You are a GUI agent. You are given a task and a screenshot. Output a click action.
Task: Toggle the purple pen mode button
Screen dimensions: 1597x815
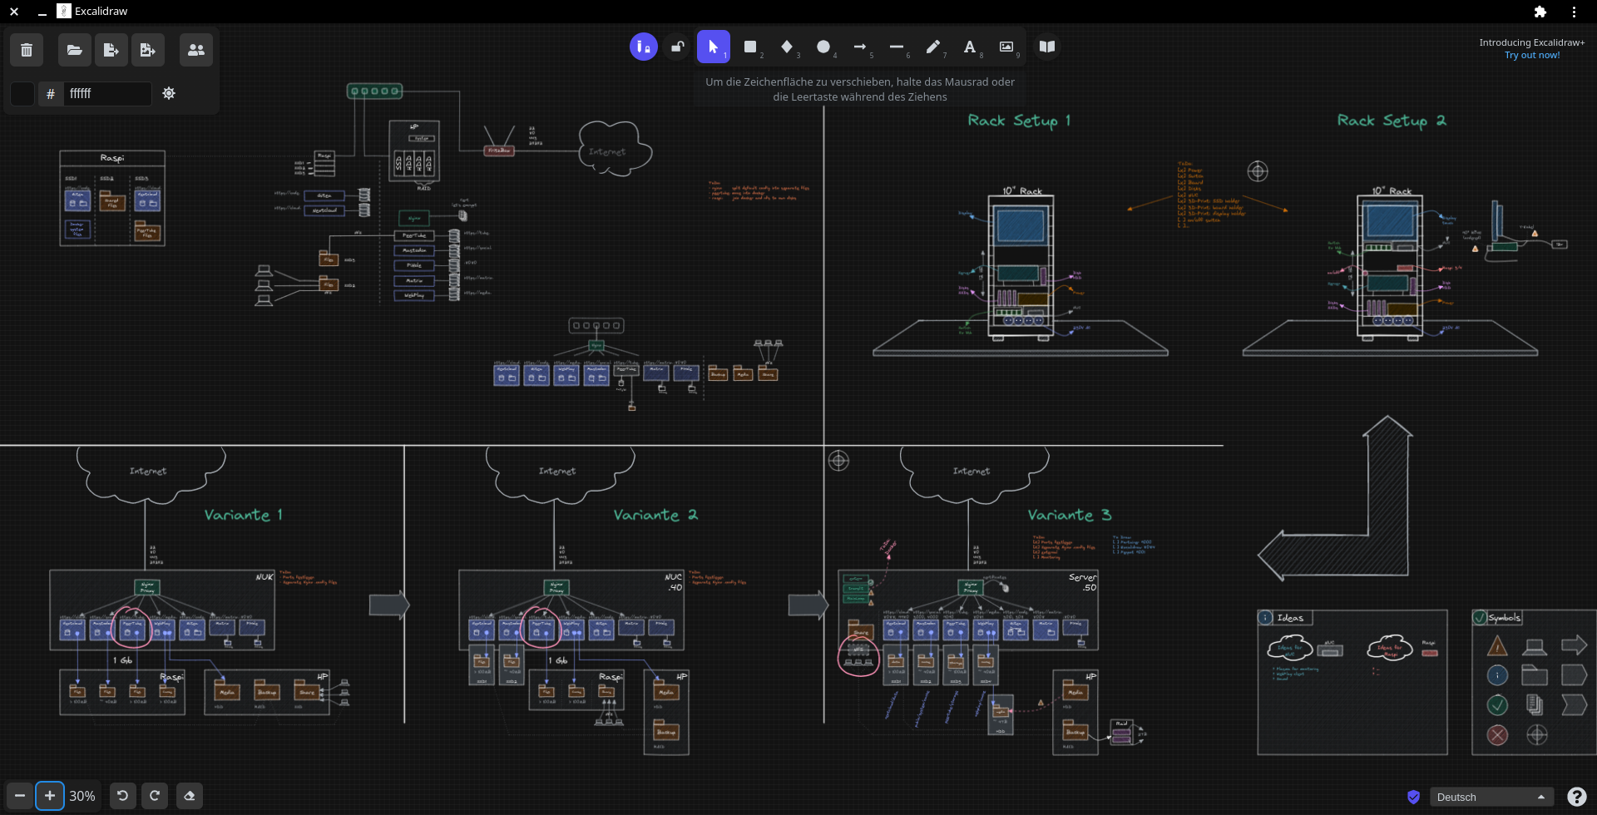[642, 47]
